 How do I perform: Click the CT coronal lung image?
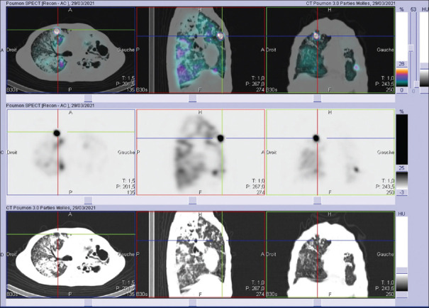pos(330,255)
